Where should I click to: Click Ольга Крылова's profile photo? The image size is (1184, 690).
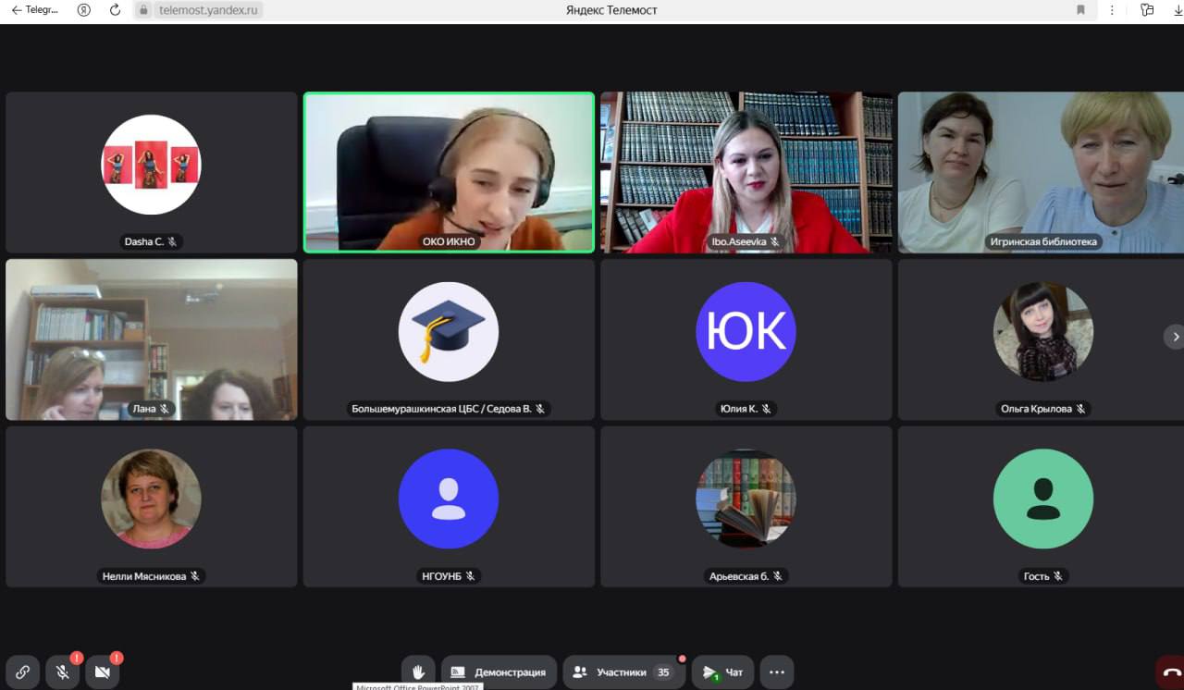(1043, 332)
